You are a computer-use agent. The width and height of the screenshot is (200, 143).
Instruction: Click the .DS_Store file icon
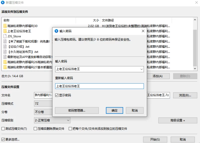[5, 36]
